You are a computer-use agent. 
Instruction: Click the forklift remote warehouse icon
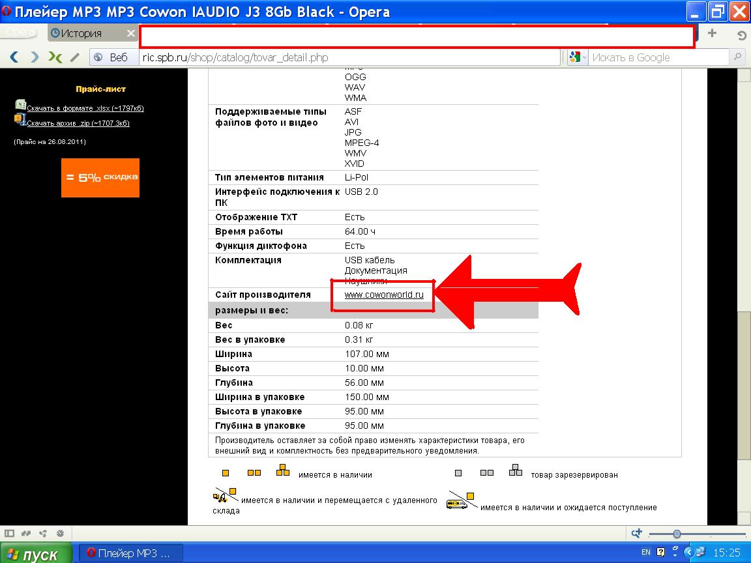(x=225, y=495)
